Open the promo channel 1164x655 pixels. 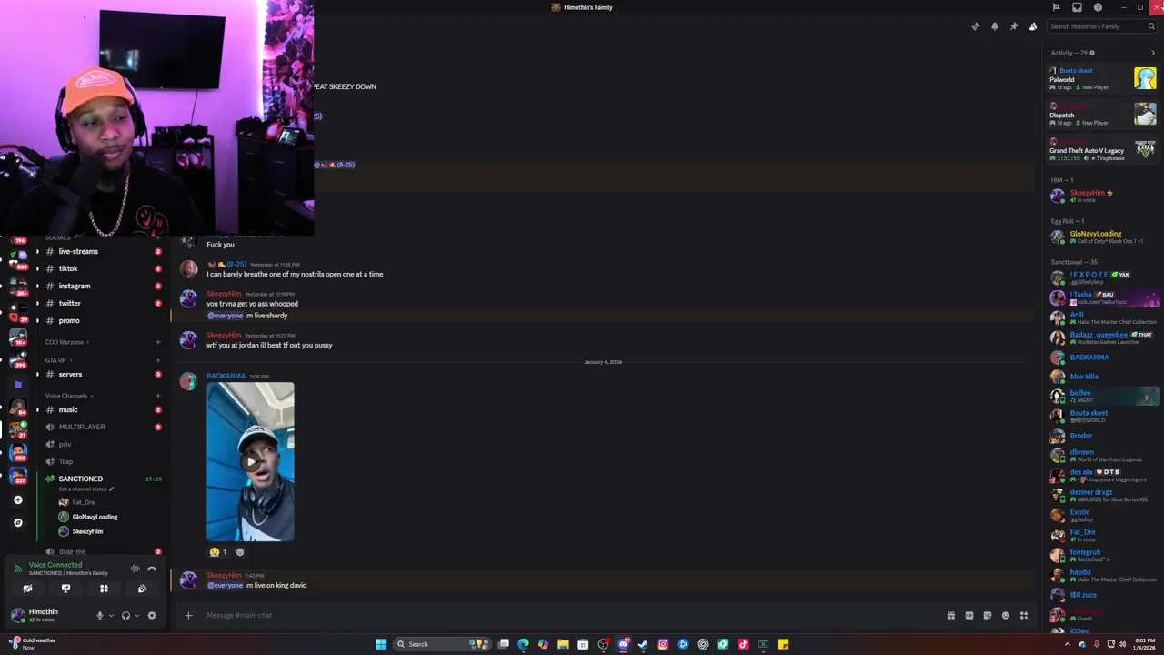point(102,320)
